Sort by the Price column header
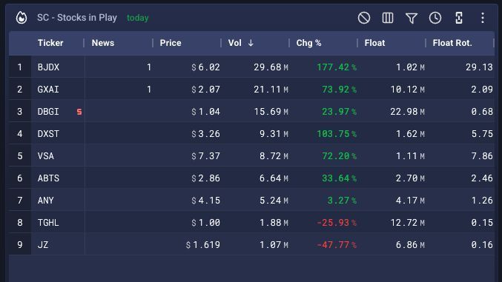 tap(171, 43)
